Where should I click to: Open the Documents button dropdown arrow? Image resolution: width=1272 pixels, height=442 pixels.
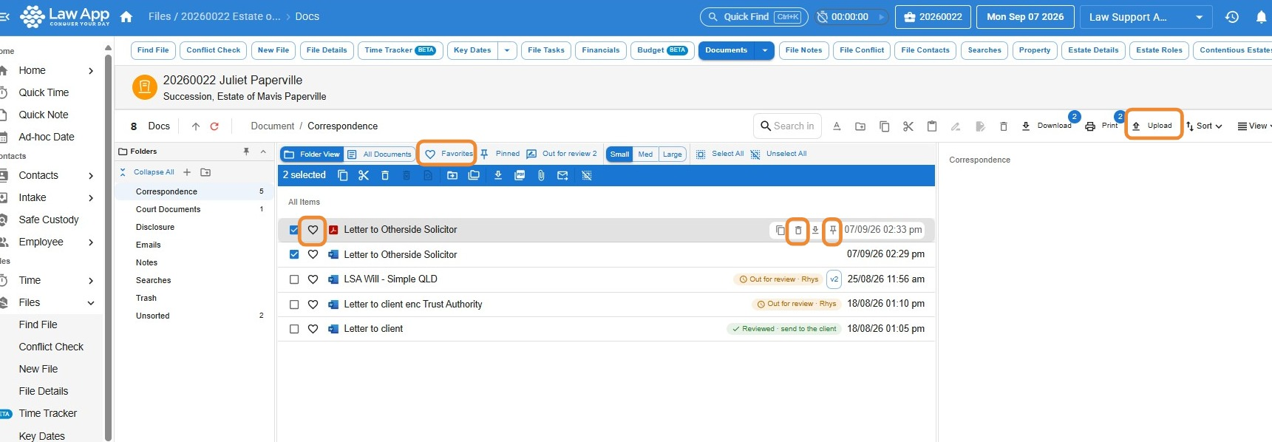(764, 50)
